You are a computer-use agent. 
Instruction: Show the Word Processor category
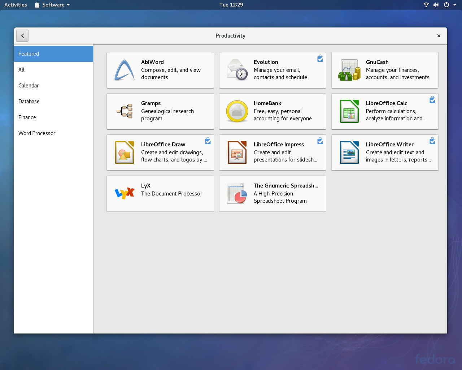(x=53, y=133)
